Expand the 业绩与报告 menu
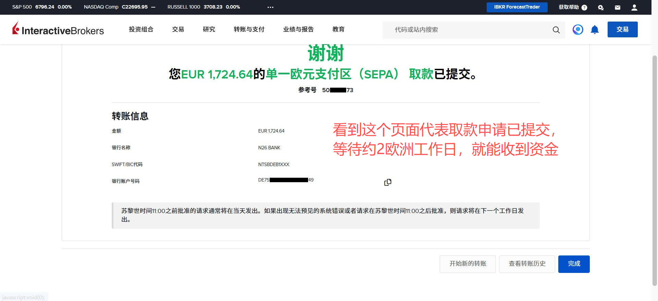Screen dimensions: 658x301 pos(298,29)
